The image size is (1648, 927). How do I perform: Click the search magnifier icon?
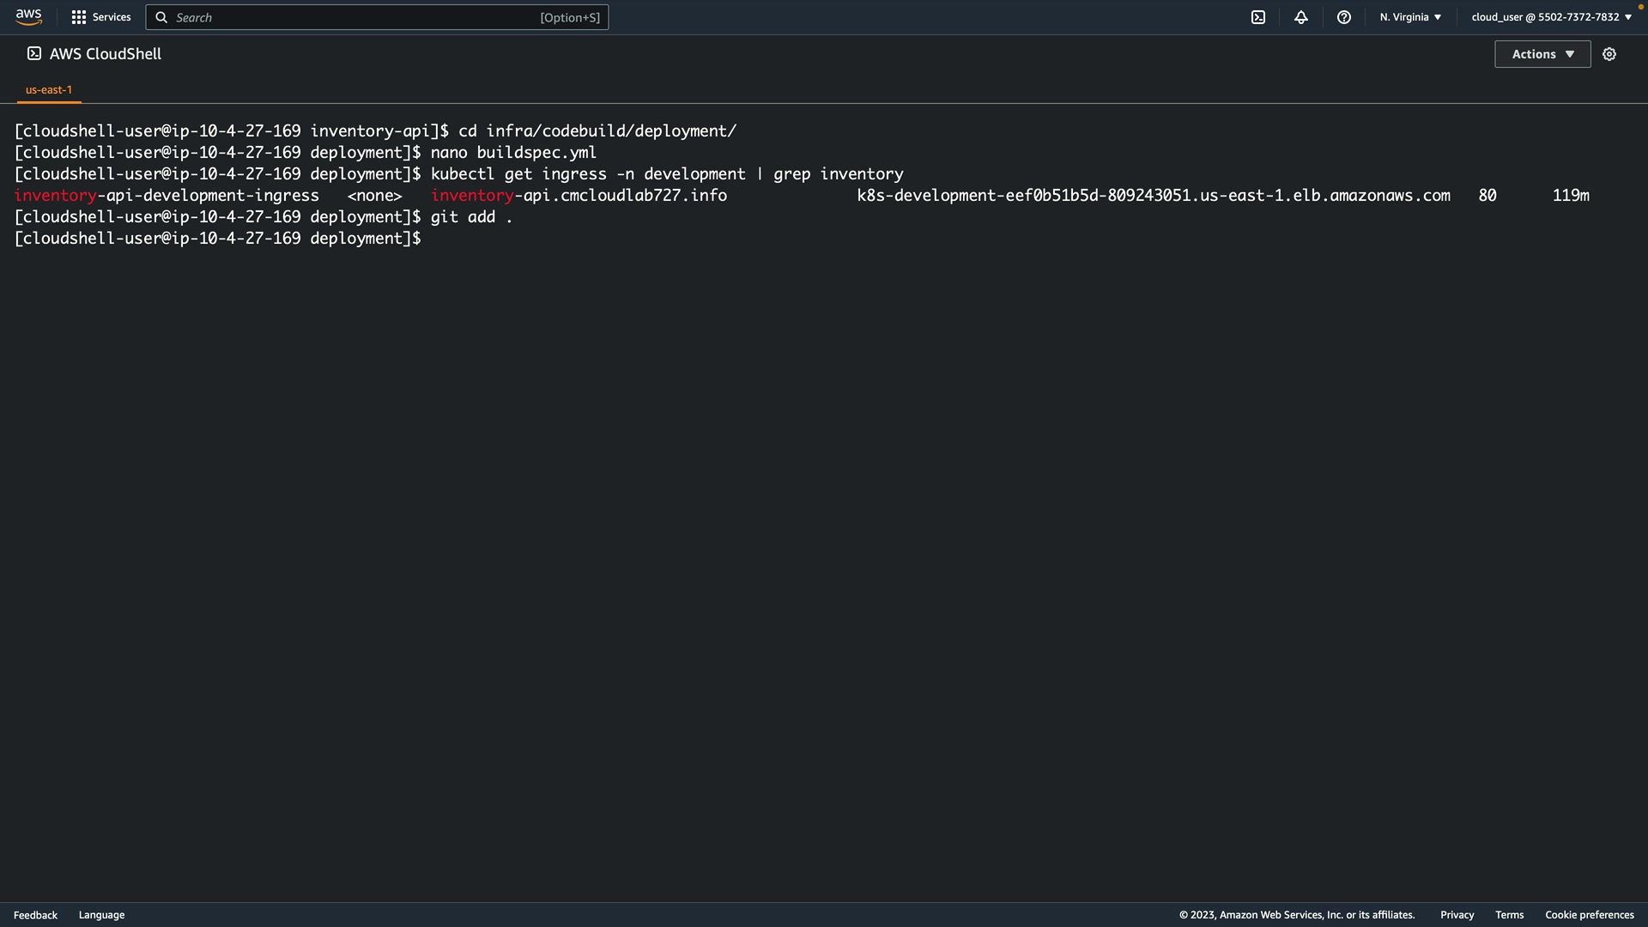(161, 17)
